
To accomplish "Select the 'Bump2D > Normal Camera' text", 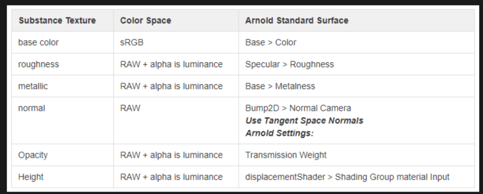I will (x=298, y=108).
